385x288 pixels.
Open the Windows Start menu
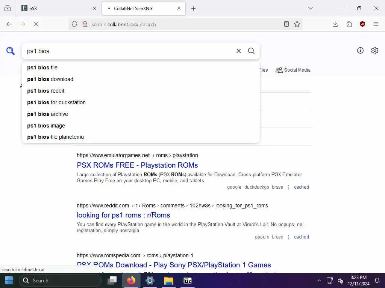click(x=9, y=280)
